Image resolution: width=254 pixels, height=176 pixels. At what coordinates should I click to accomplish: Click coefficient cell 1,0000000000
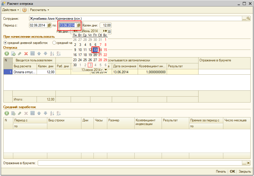point(152,72)
